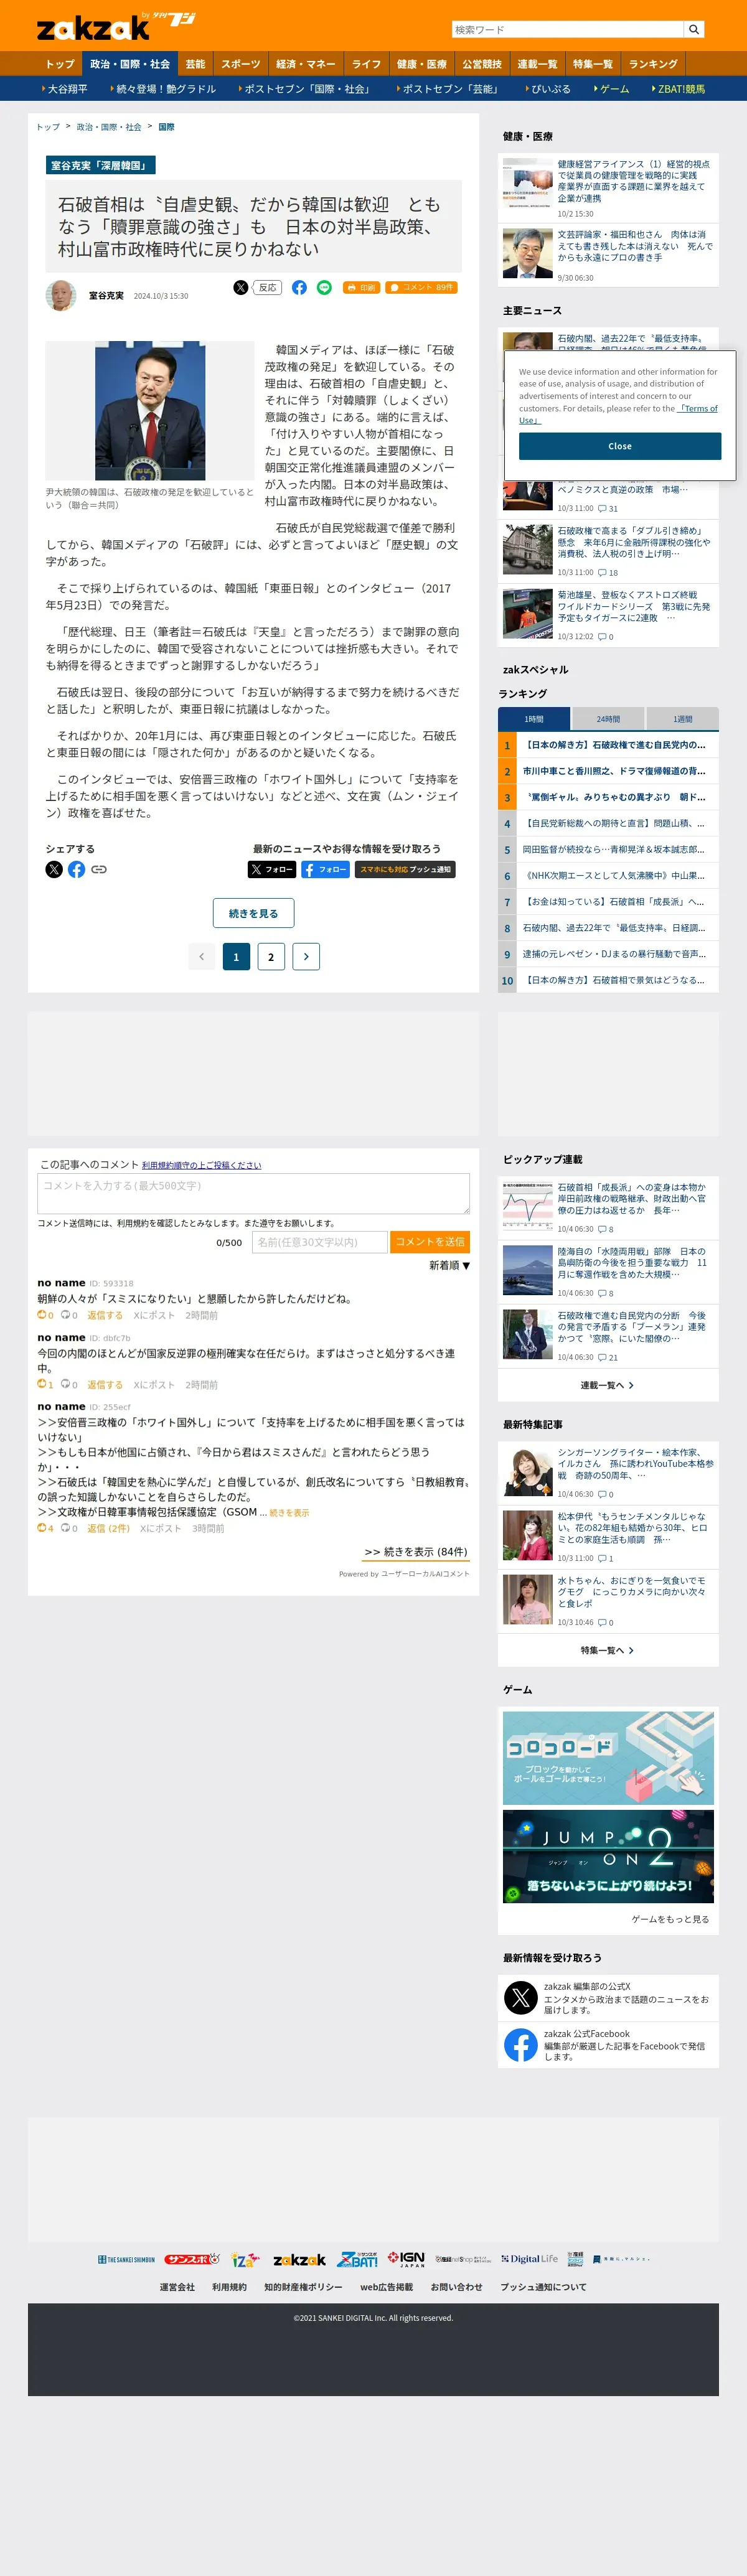The width and height of the screenshot is (747, 2576).
Task: Click 国際 breadcrumb link
Action: pyautogui.click(x=166, y=127)
